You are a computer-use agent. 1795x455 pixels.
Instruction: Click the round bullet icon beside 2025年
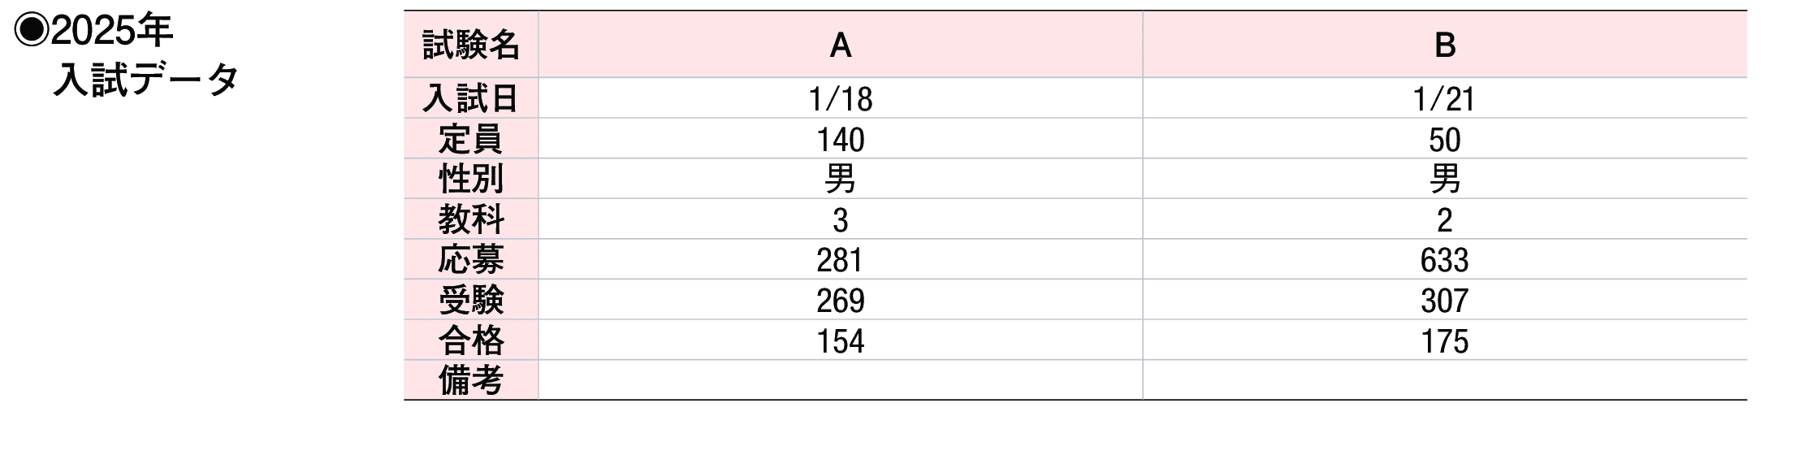tap(31, 31)
